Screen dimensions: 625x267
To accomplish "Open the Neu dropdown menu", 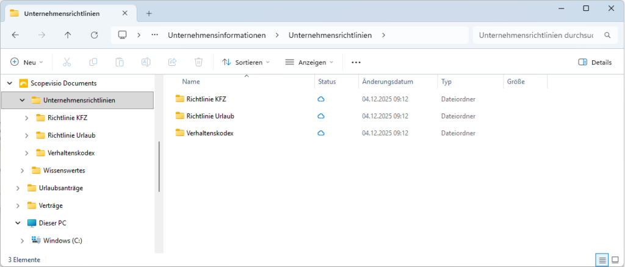I will [x=27, y=62].
